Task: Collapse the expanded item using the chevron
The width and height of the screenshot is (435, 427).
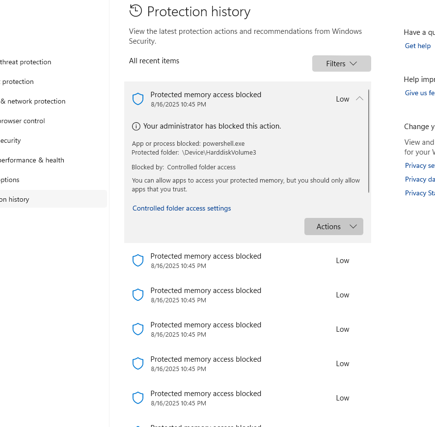Action: pos(359,99)
